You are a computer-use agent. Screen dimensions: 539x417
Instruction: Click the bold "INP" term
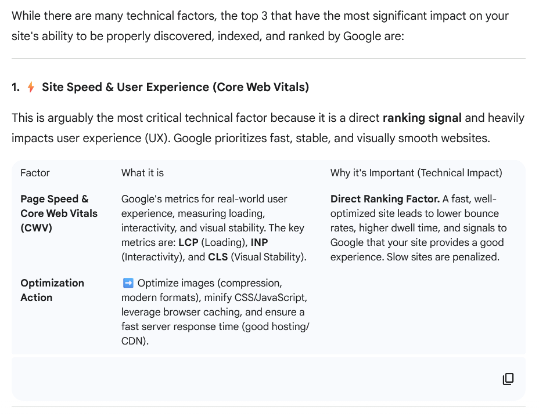259,242
